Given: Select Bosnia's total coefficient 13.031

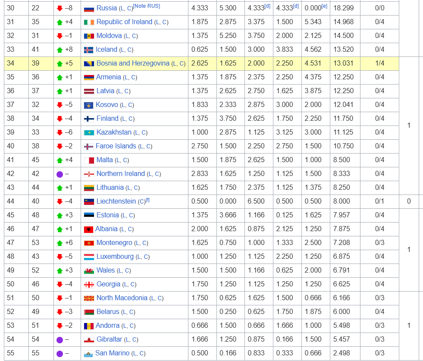Looking at the screenshot, I should click(343, 63).
